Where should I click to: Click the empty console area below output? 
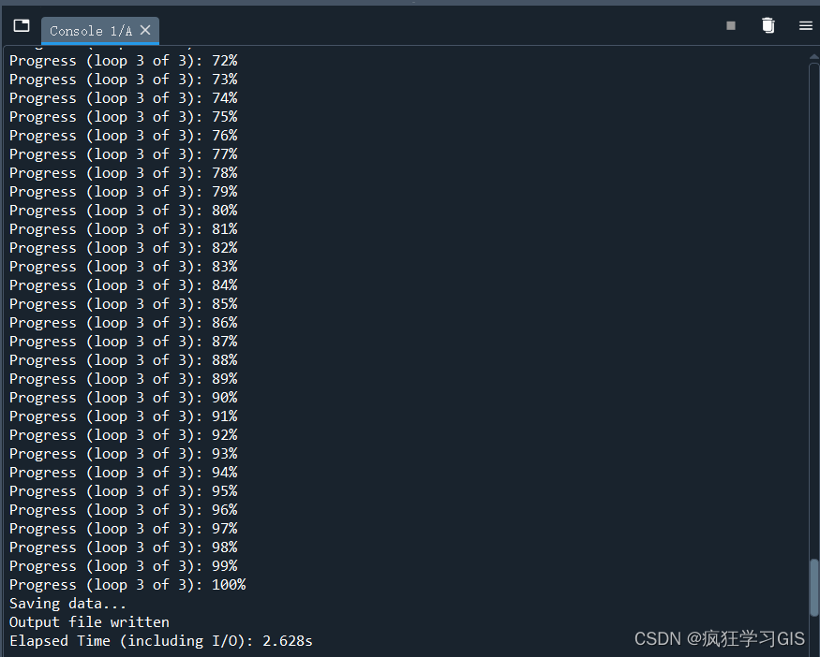click(x=422, y=653)
